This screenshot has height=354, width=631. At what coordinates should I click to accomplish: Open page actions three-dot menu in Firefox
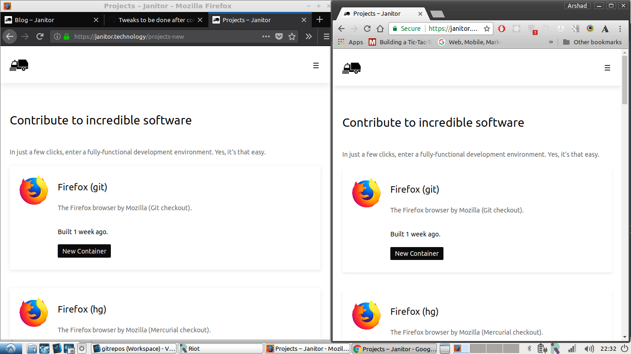click(266, 36)
